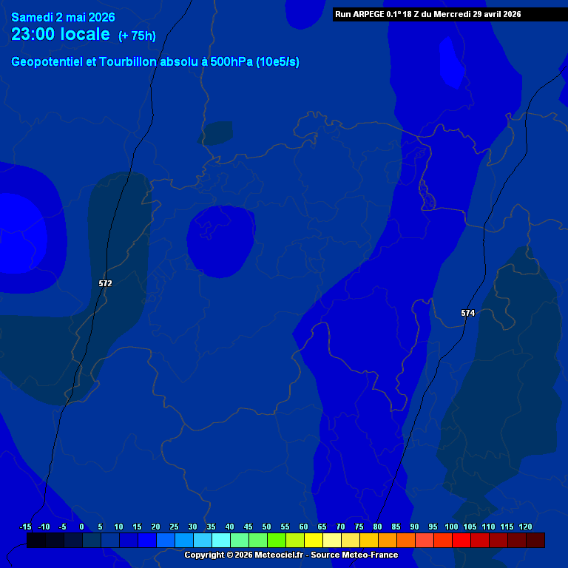This screenshot has width=568, height=568.
Task: Click the 23:00 locale time label
Action: click(61, 35)
